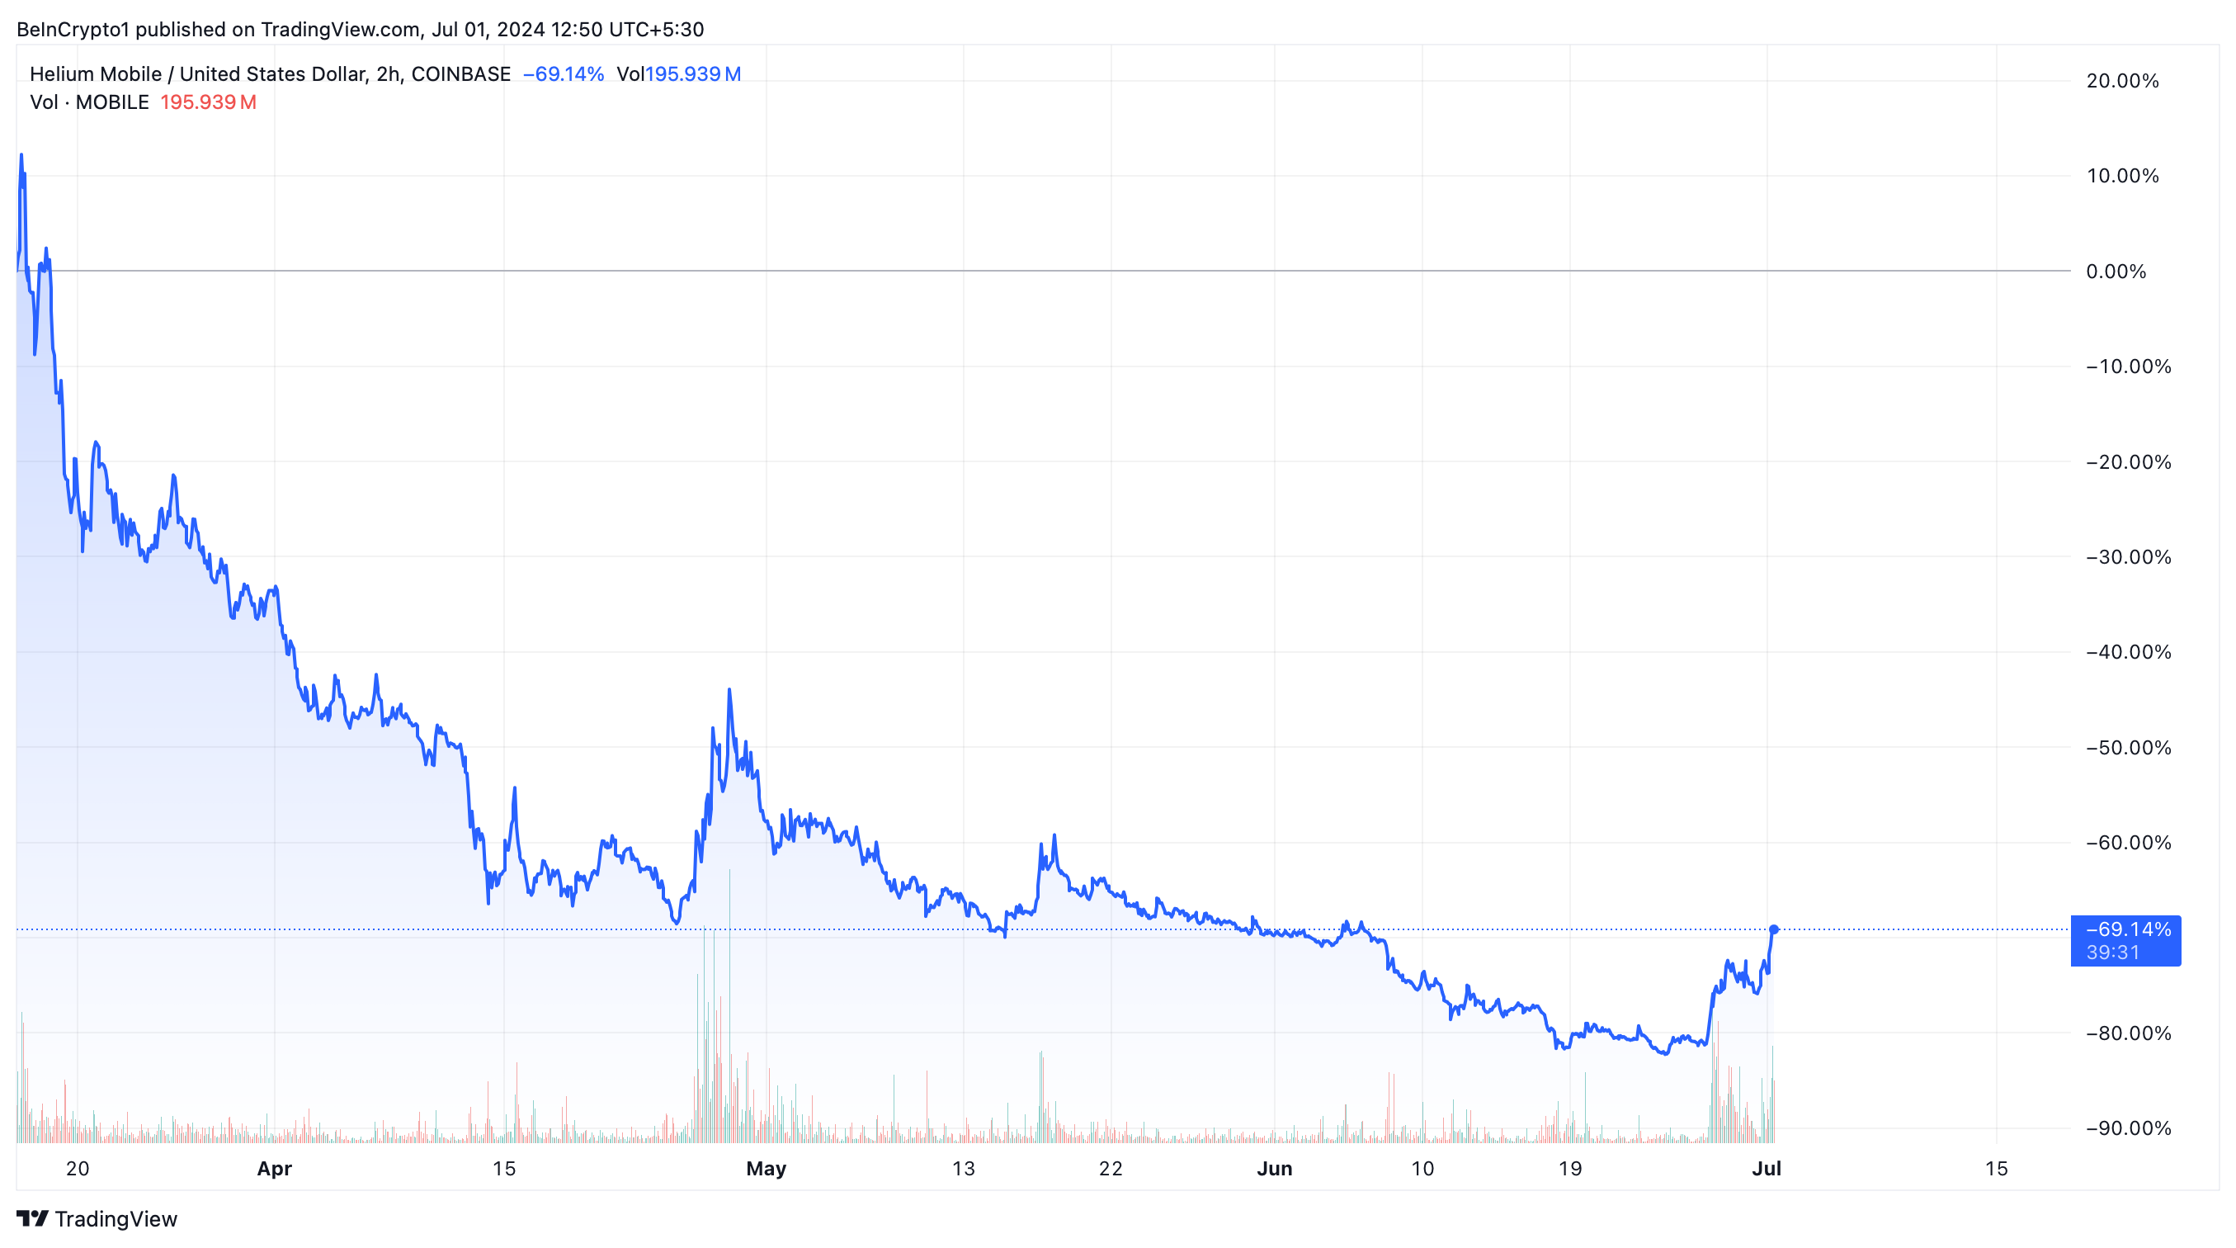Click the Helium Mobile symbol title

click(x=269, y=73)
